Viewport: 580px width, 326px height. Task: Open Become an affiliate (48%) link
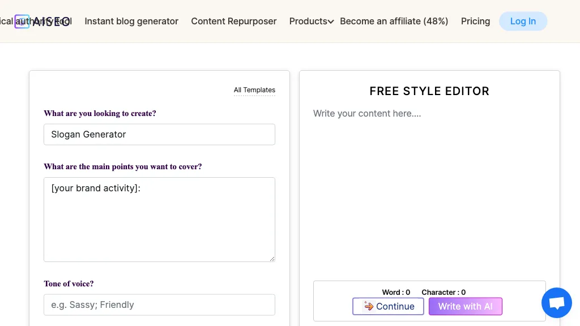click(394, 21)
